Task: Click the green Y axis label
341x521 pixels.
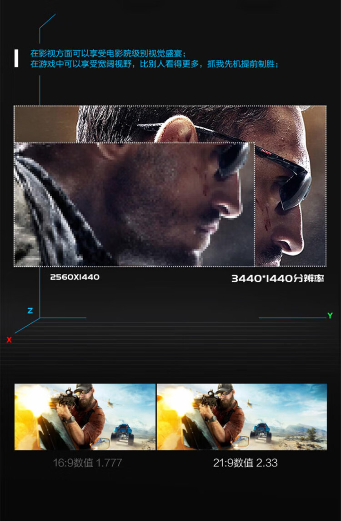Action: [330, 315]
